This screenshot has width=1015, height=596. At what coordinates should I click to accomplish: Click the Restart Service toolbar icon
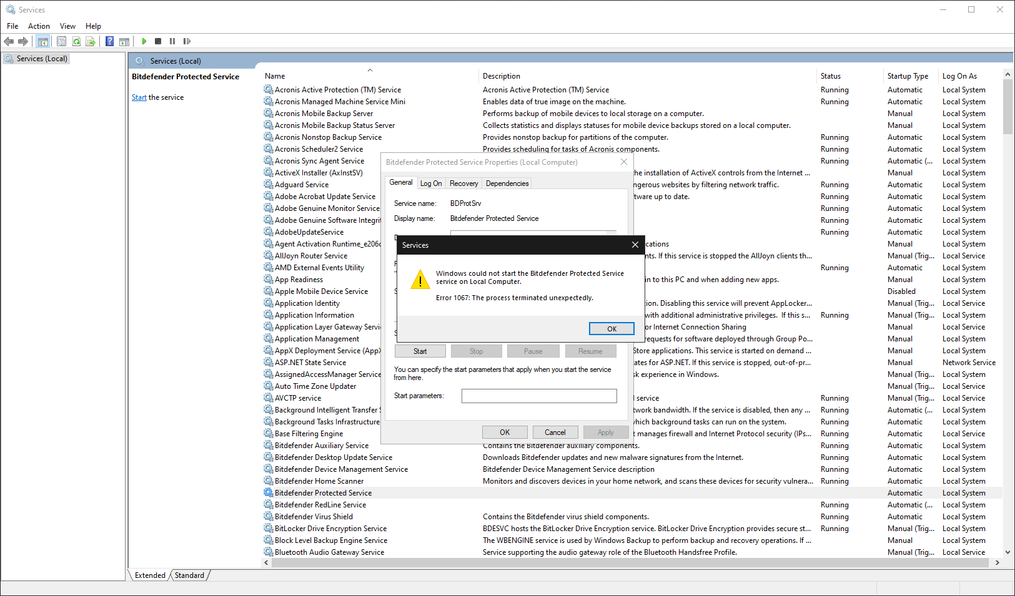[x=187, y=41]
